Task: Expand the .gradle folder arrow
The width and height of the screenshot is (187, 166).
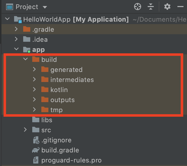Action: click(x=16, y=29)
